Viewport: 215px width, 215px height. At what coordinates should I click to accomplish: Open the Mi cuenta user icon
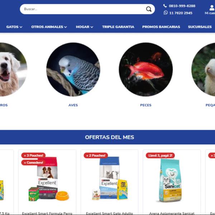point(212,8)
